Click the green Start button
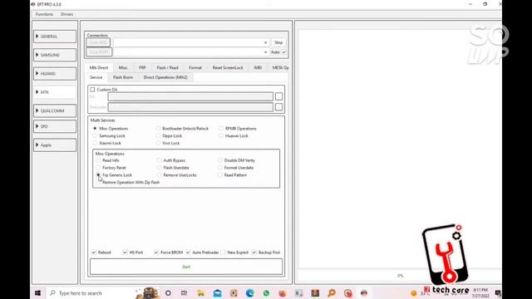 pos(186,267)
